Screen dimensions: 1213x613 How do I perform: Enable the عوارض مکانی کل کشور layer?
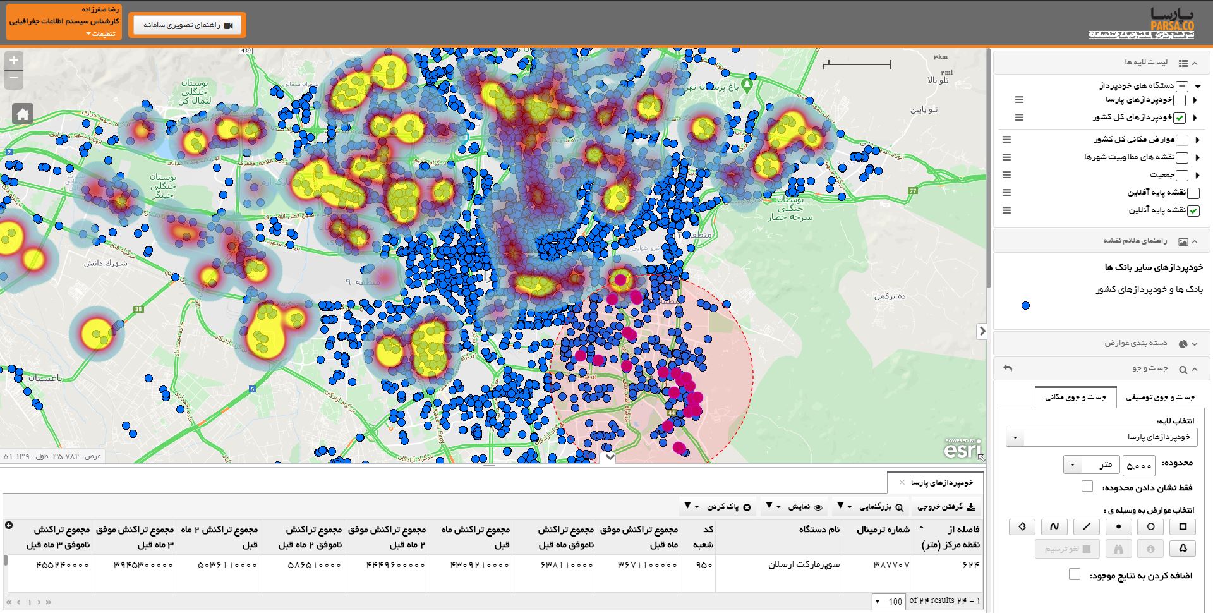point(1182,140)
